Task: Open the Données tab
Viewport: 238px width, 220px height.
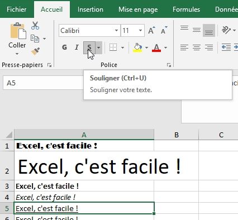Action: (x=226, y=9)
